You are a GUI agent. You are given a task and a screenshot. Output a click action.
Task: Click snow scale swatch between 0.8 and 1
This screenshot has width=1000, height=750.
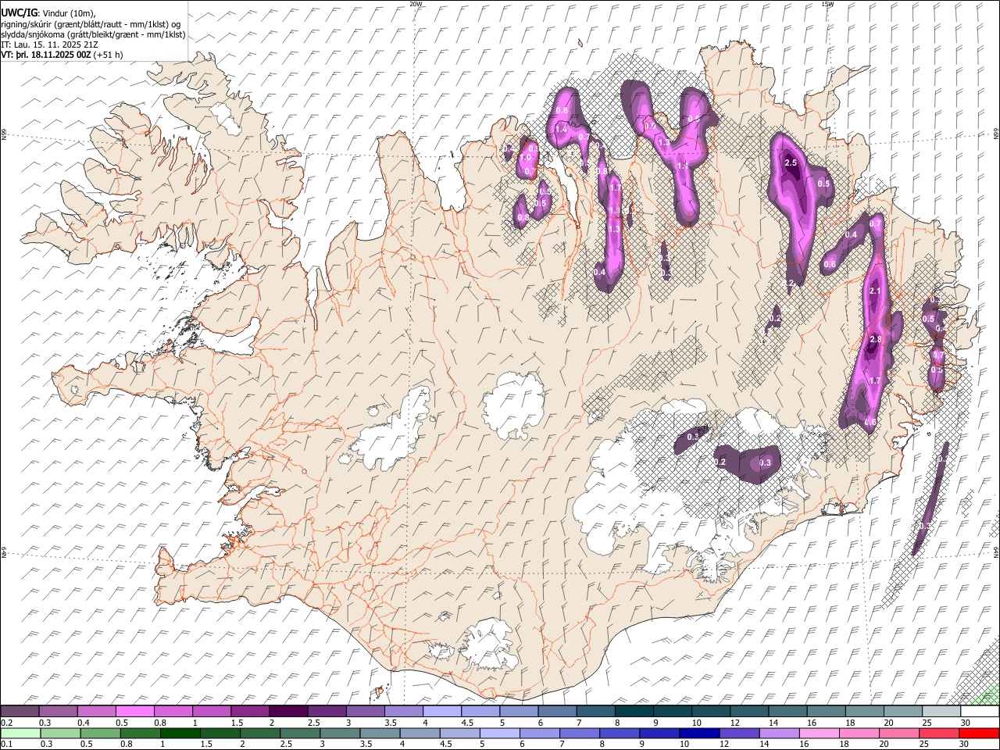pyautogui.click(x=173, y=712)
